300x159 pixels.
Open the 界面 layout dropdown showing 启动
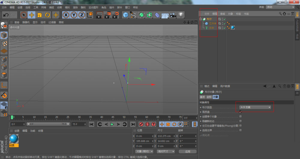280,7
